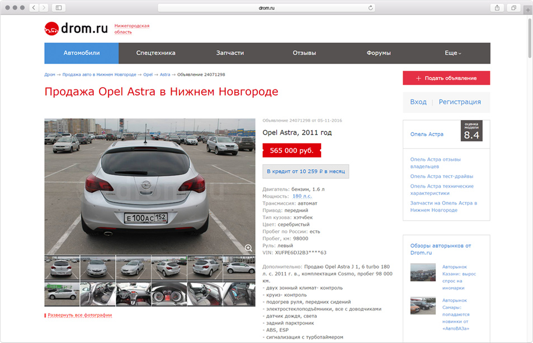Screen dimensions: 533x343
Task: Open the browser share button
Action: (497, 7)
